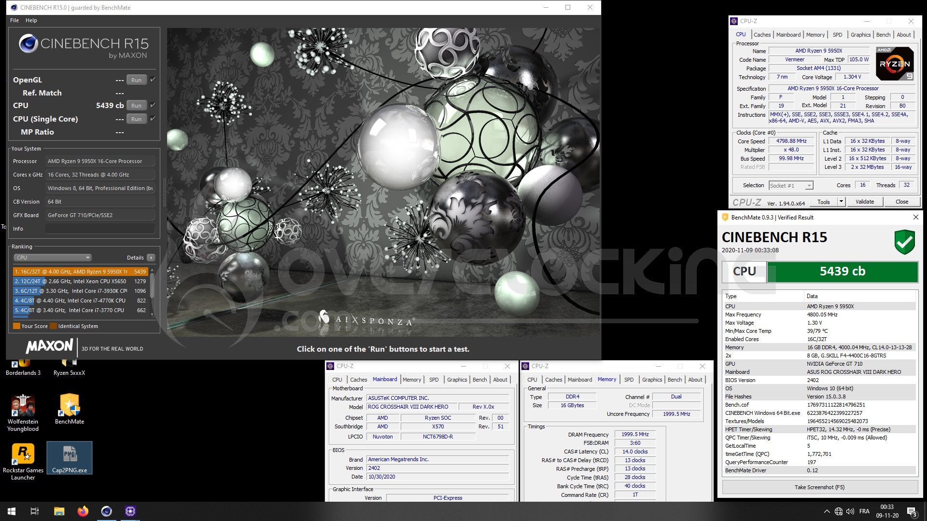Open the Cinebench Help menu
Image resolution: width=927 pixels, height=521 pixels.
point(31,20)
